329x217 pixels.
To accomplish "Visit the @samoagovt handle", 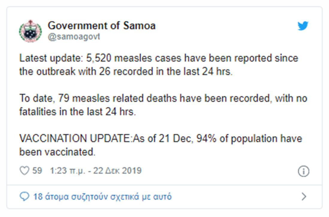I will pyautogui.click(x=74, y=37).
